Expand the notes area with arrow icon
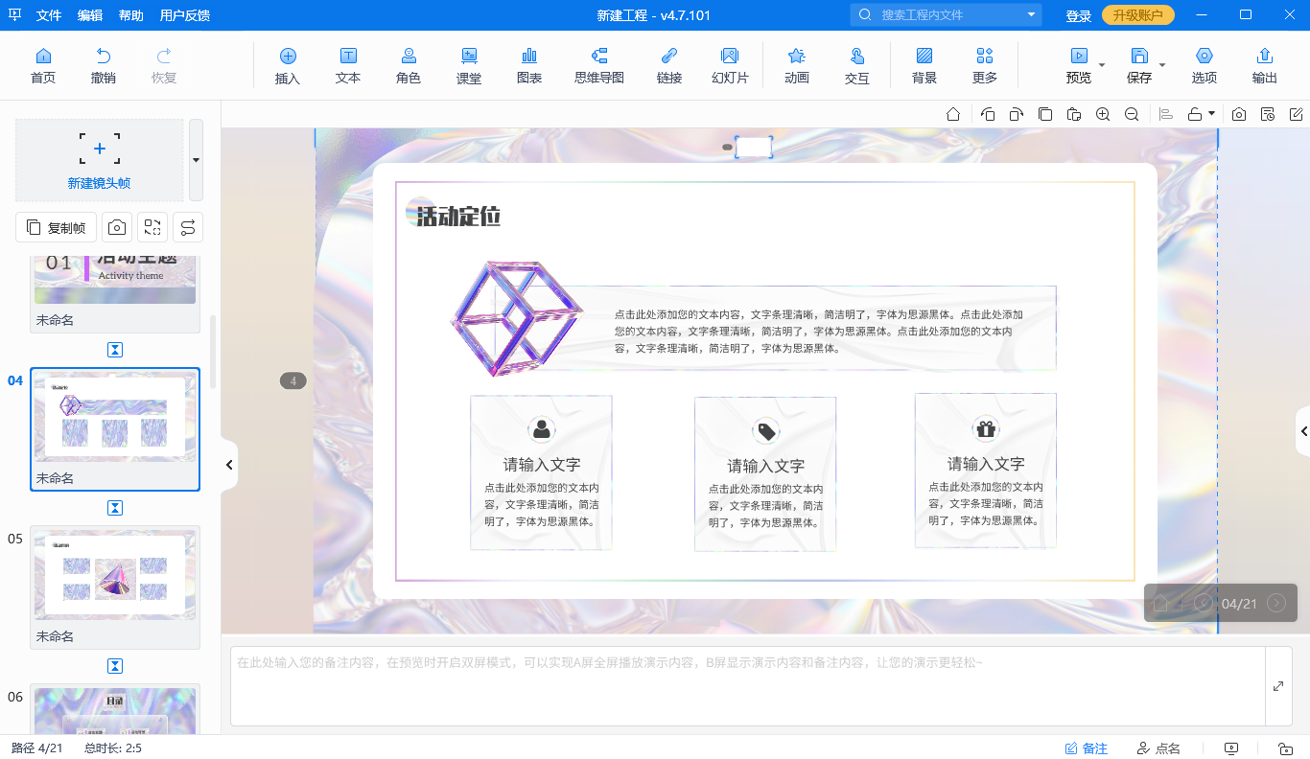 click(1278, 686)
